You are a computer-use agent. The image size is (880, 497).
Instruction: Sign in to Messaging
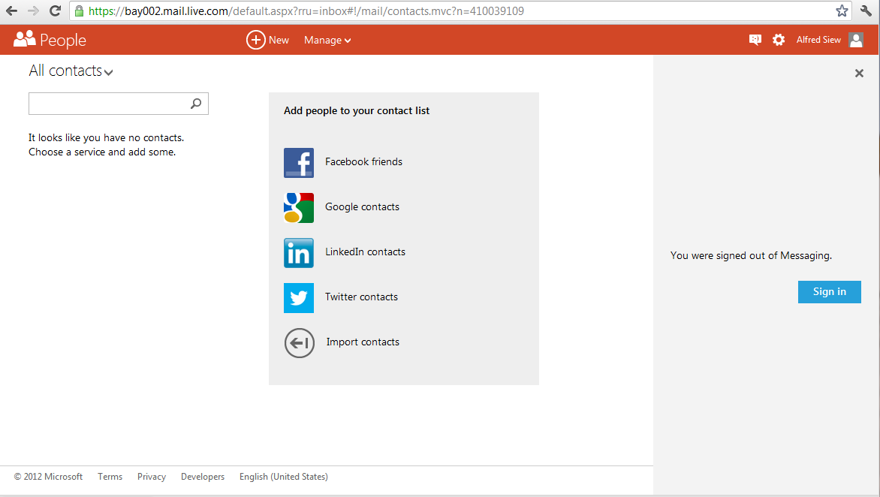(830, 292)
